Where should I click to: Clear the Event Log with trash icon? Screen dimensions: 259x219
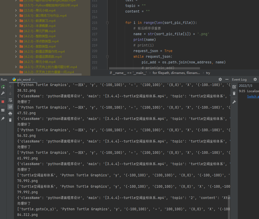click(x=234, y=93)
